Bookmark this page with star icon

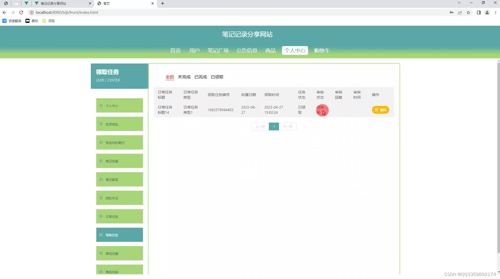coord(468,12)
